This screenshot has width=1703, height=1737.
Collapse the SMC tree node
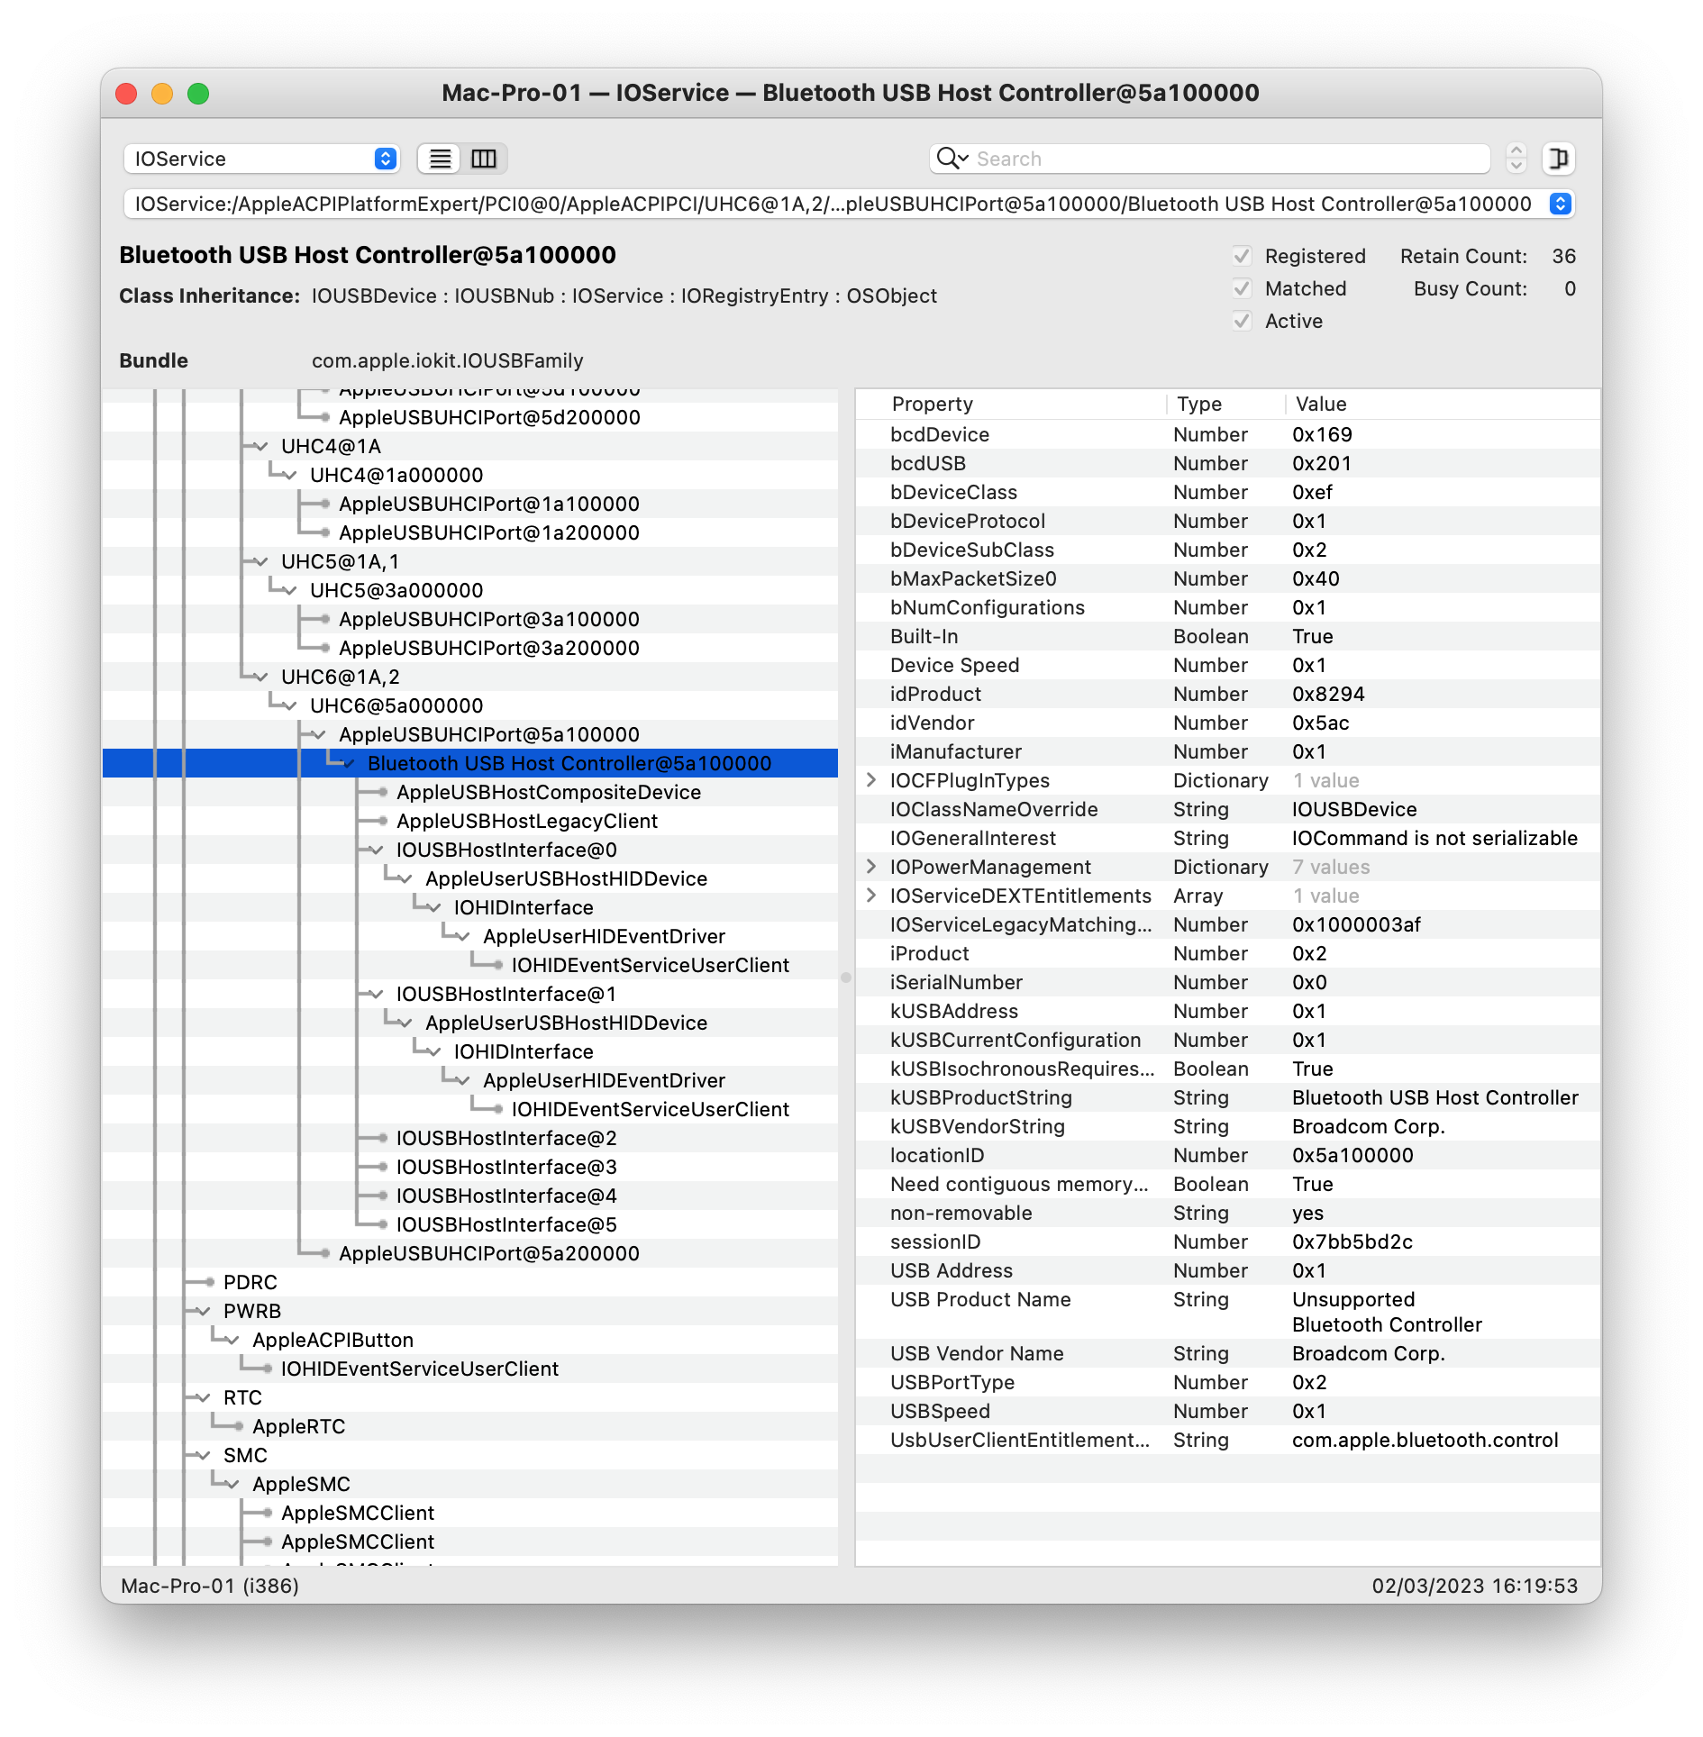tap(203, 1456)
